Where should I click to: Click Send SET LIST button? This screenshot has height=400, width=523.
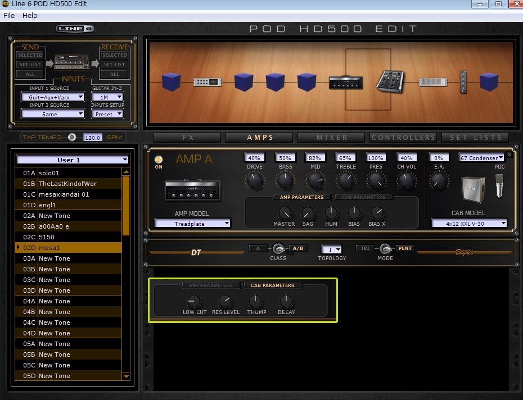30,65
